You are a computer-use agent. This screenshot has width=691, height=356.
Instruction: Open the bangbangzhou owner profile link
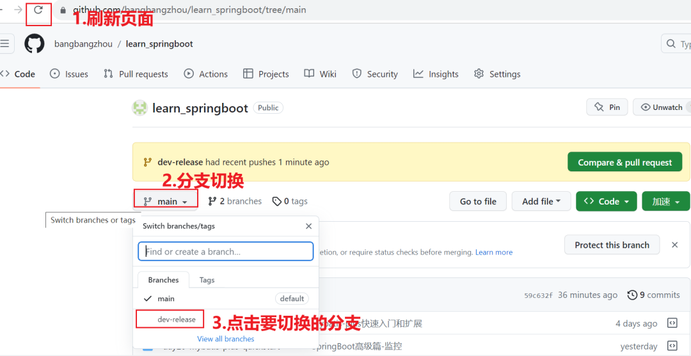coord(83,44)
